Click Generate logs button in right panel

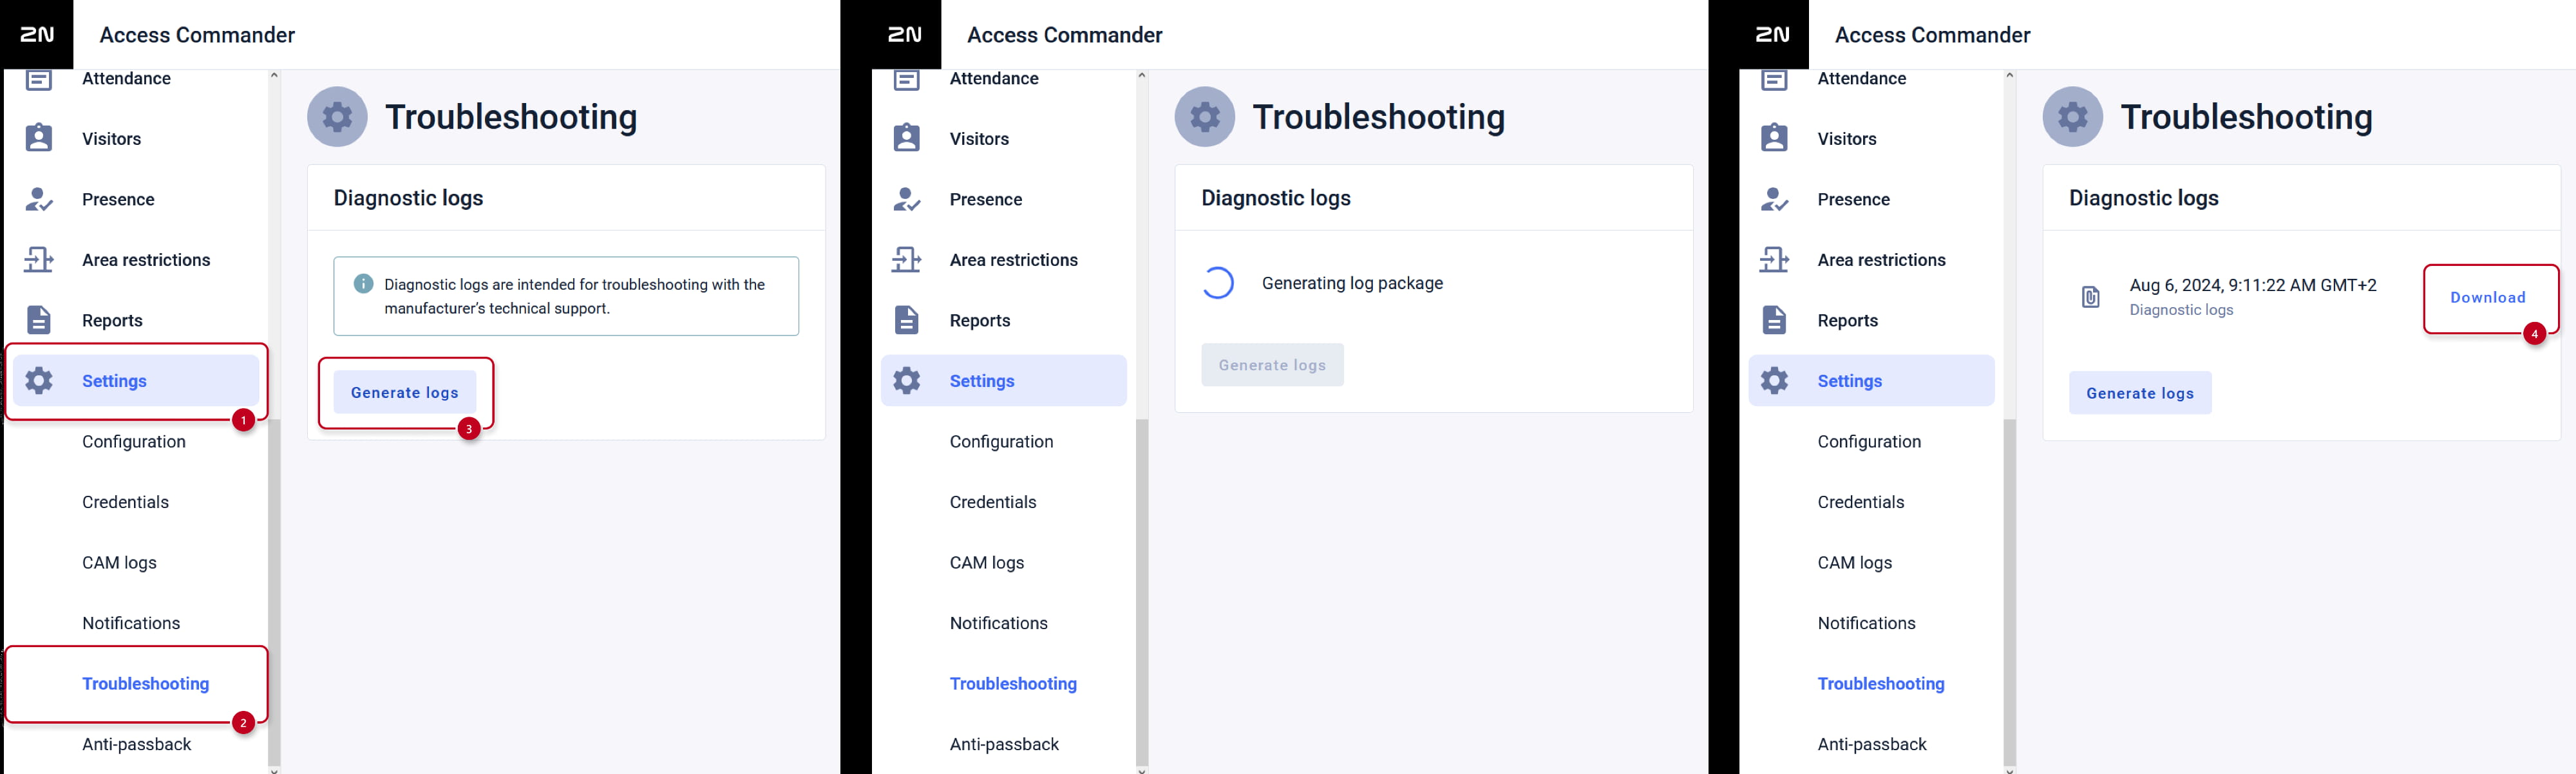point(2140,393)
